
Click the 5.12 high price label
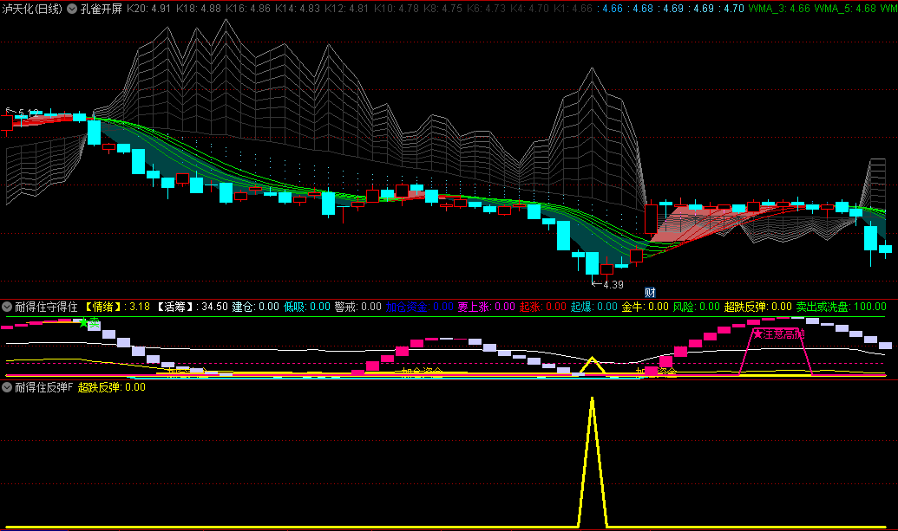[x=28, y=113]
